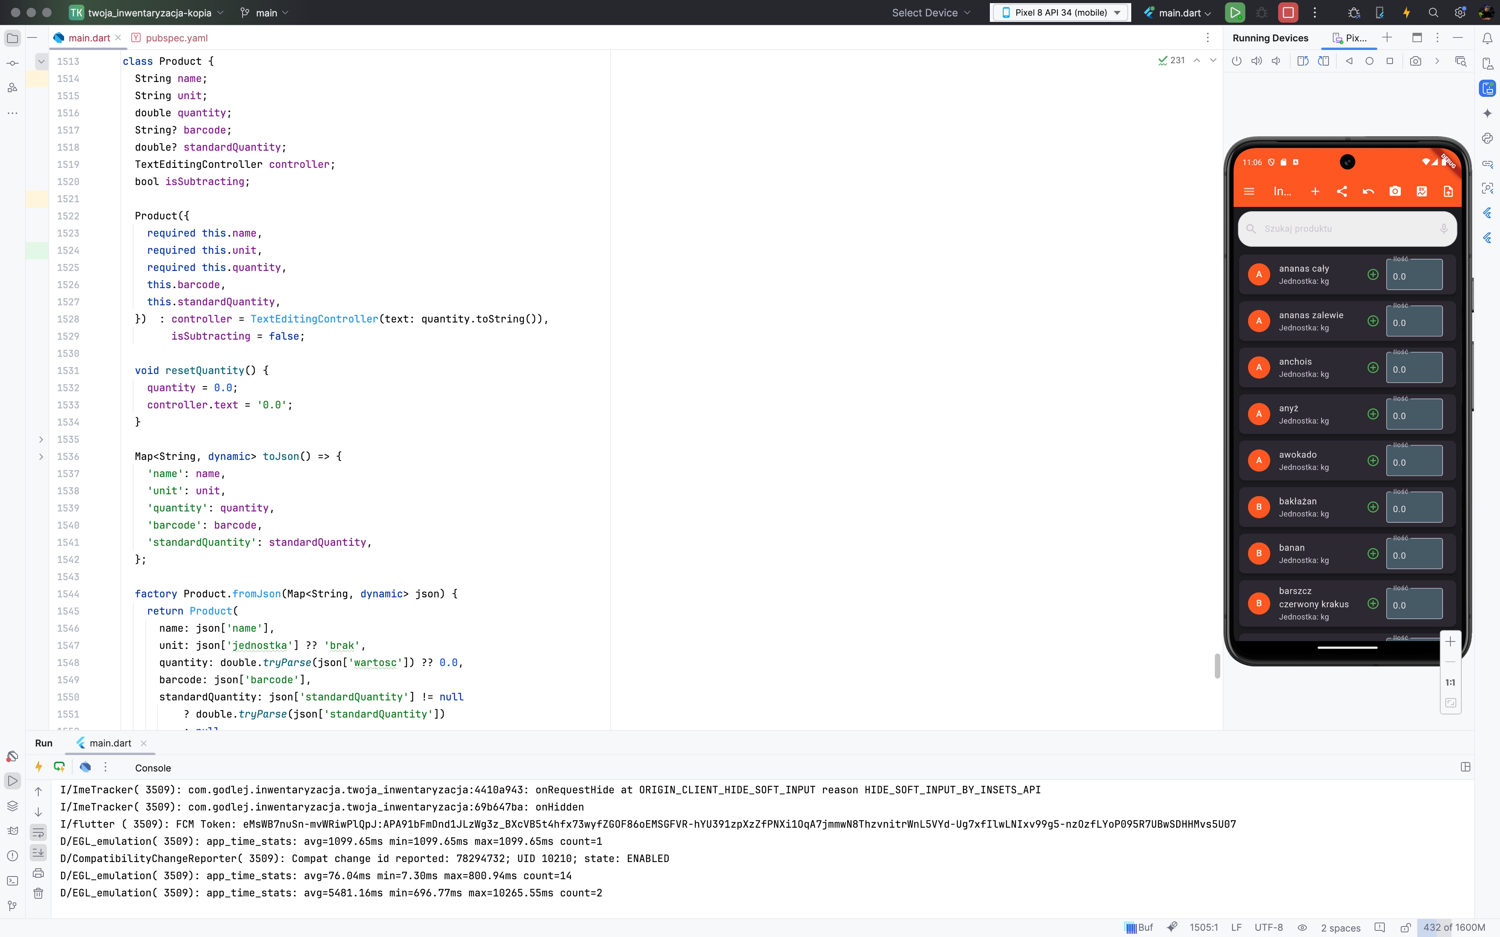The image size is (1500, 937).
Task: Open emulator extended controls chevron
Action: pos(1437,61)
